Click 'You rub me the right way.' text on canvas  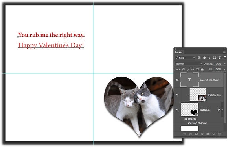click(51, 35)
